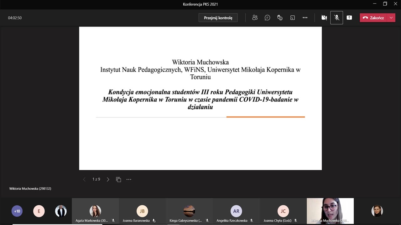This screenshot has height=225, width=401.
Task: Open the meeting chat icon
Action: [x=267, y=18]
